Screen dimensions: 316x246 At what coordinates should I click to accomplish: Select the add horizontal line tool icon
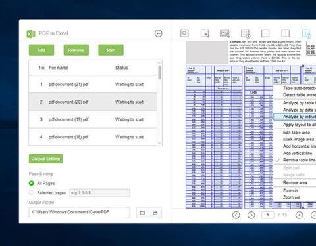click(x=265, y=33)
